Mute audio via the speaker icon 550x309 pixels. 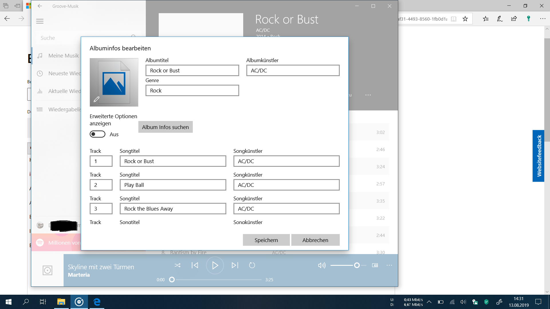(322, 265)
